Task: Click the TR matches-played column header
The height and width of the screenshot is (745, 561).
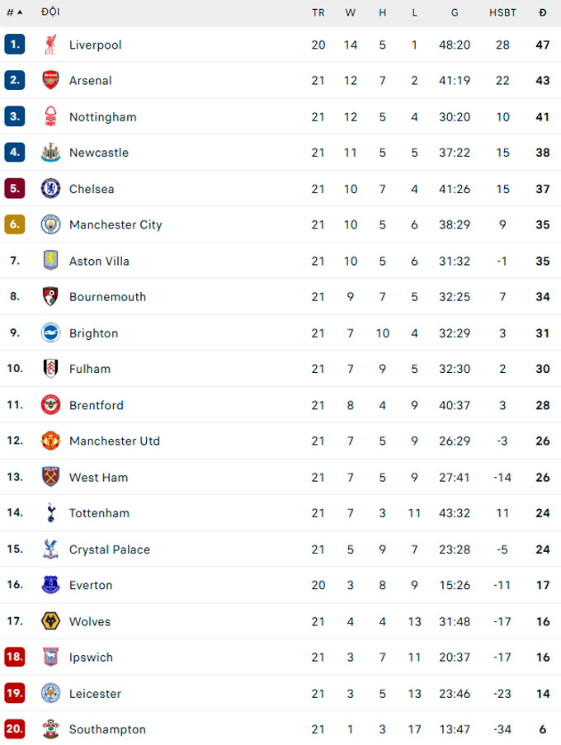Action: click(318, 12)
